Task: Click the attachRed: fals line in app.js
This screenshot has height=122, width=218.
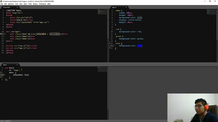Action: pyautogui.click(x=21, y=75)
